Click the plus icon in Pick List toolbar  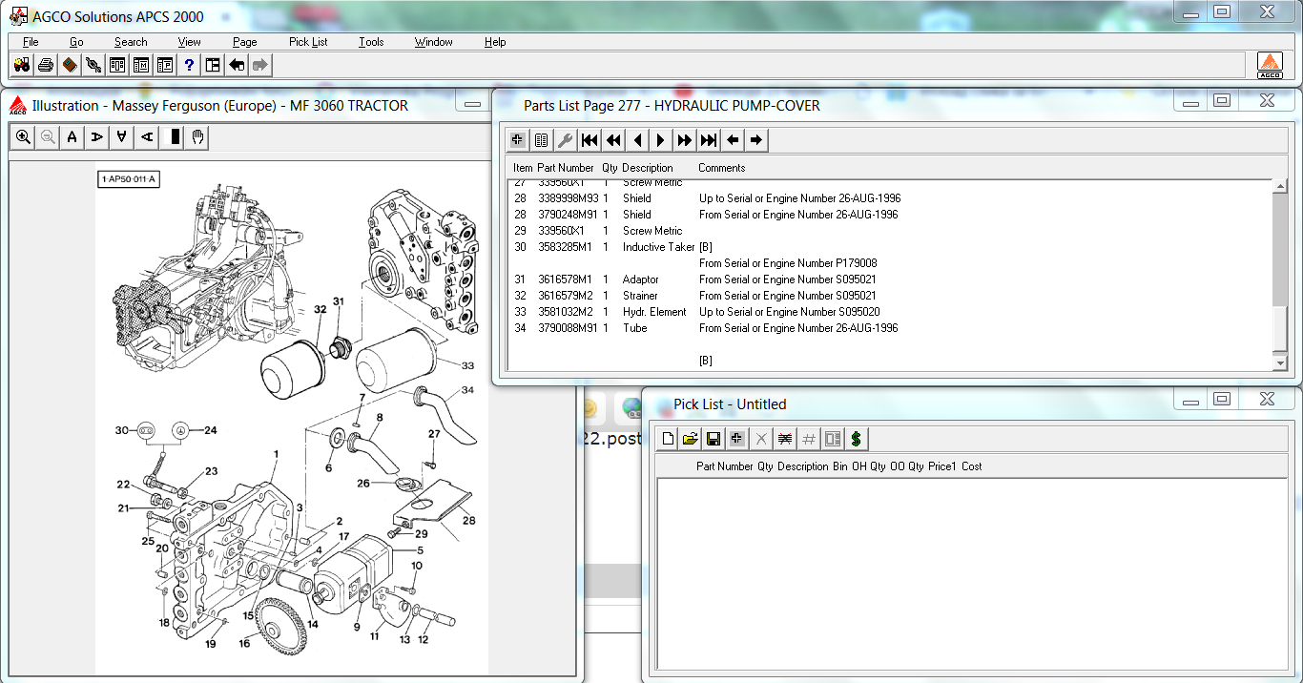[x=736, y=439]
